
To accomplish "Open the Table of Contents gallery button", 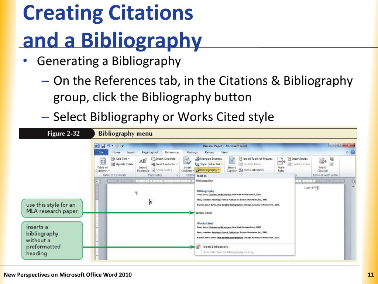I will (103, 165).
